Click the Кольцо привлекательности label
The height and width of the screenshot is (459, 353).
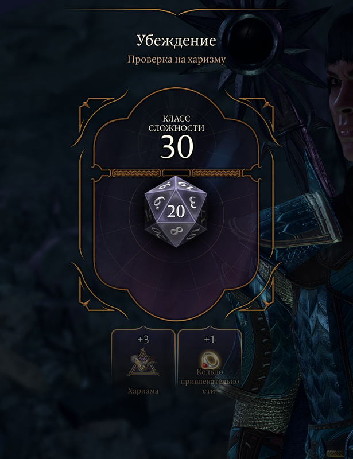(x=210, y=382)
